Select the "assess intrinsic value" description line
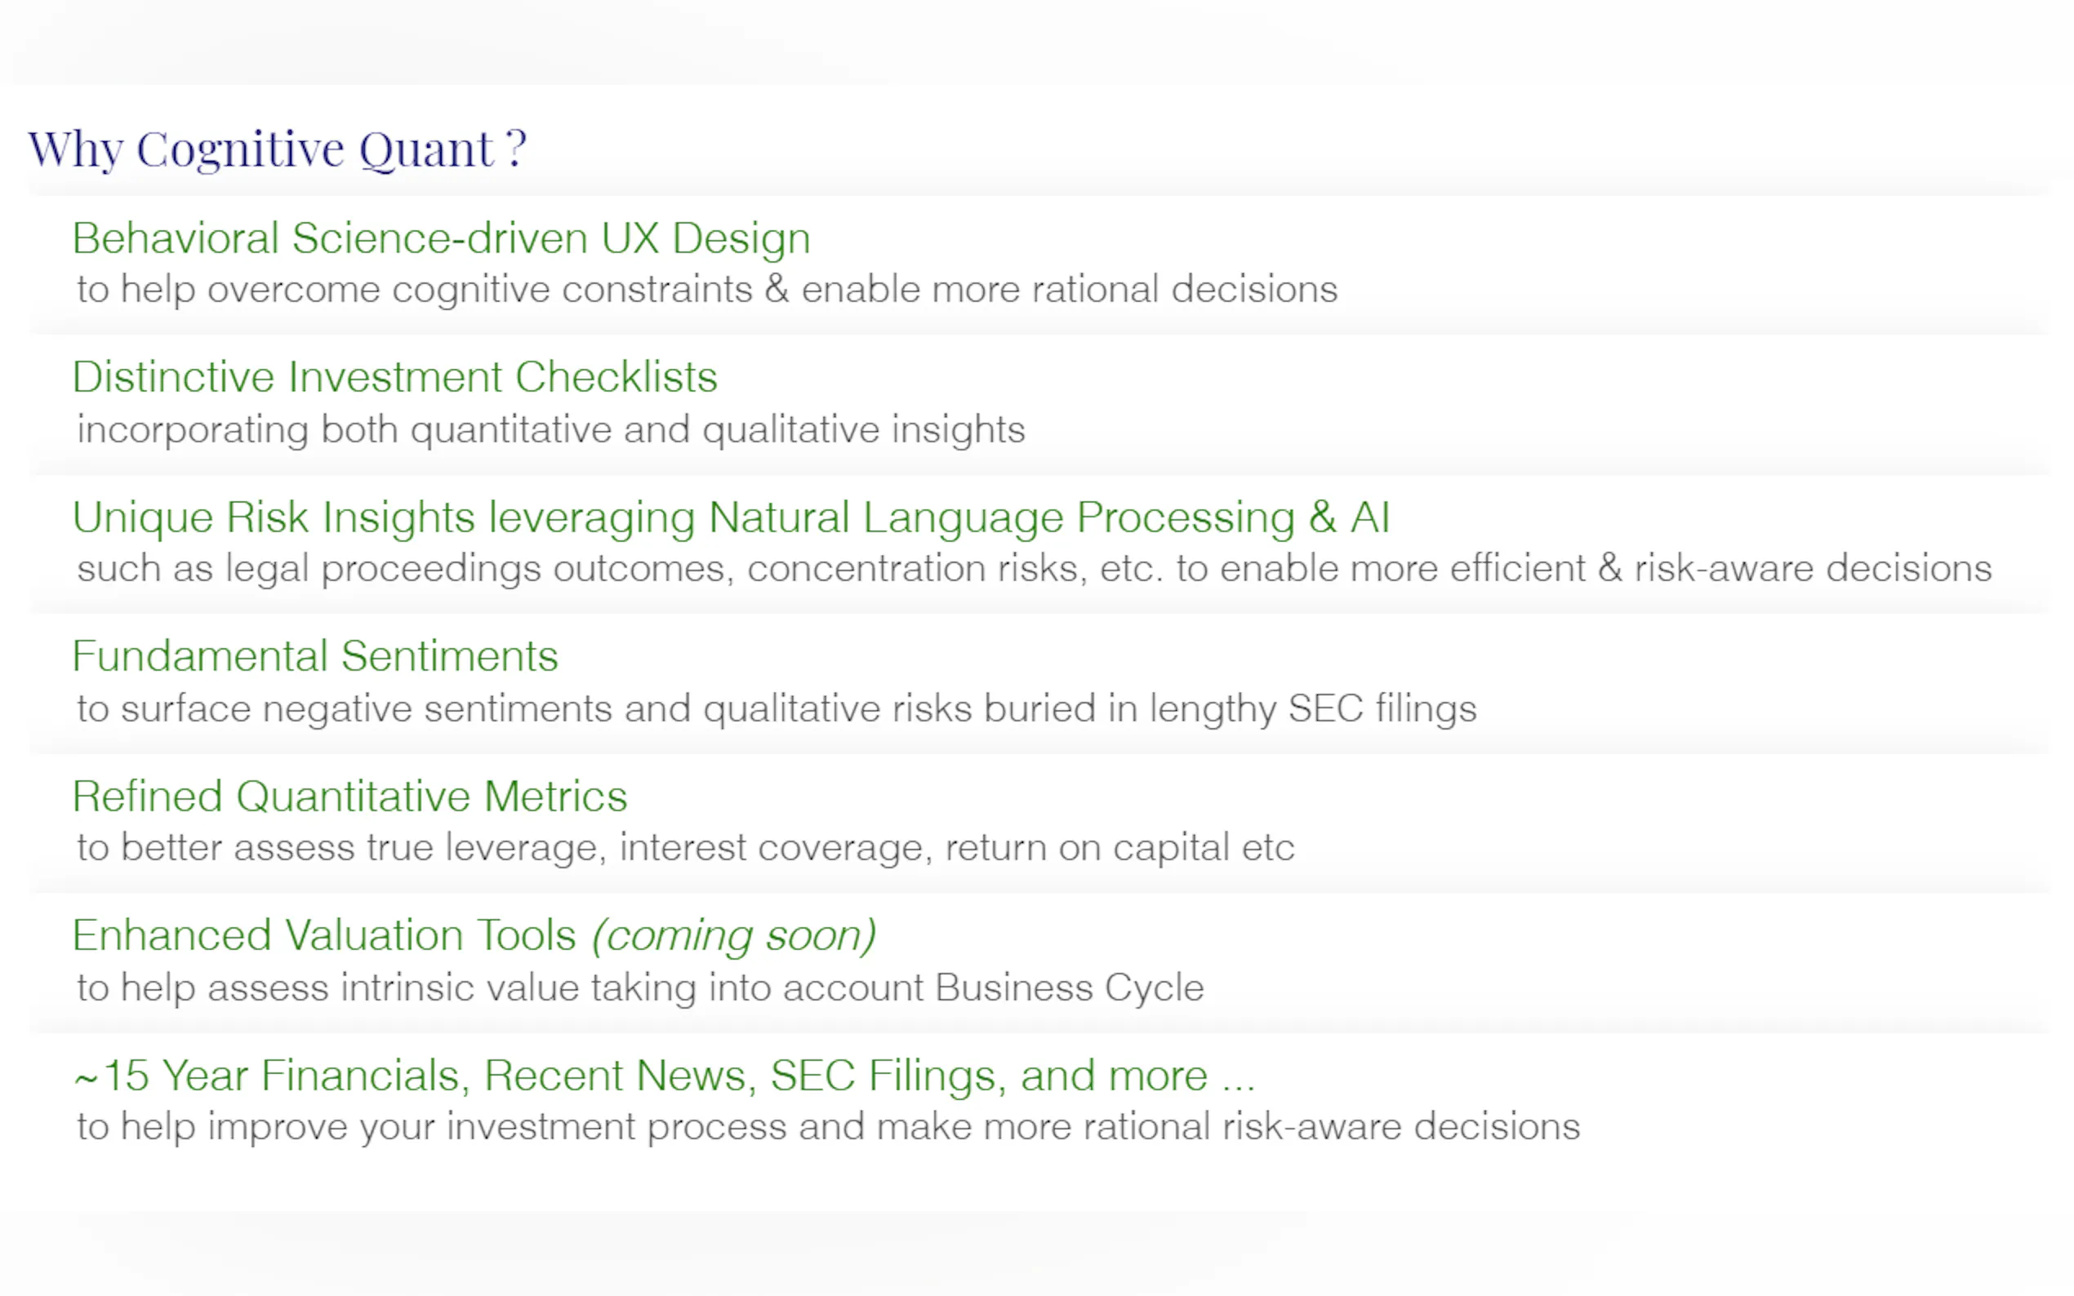The height and width of the screenshot is (1296, 2074). coord(639,988)
